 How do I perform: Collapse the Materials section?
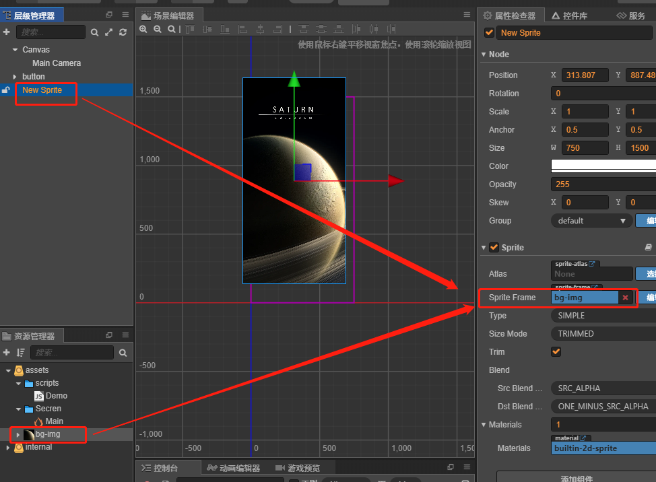(x=484, y=425)
